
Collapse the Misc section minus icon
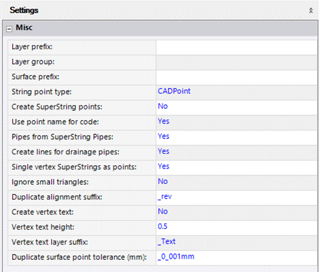(x=9, y=29)
